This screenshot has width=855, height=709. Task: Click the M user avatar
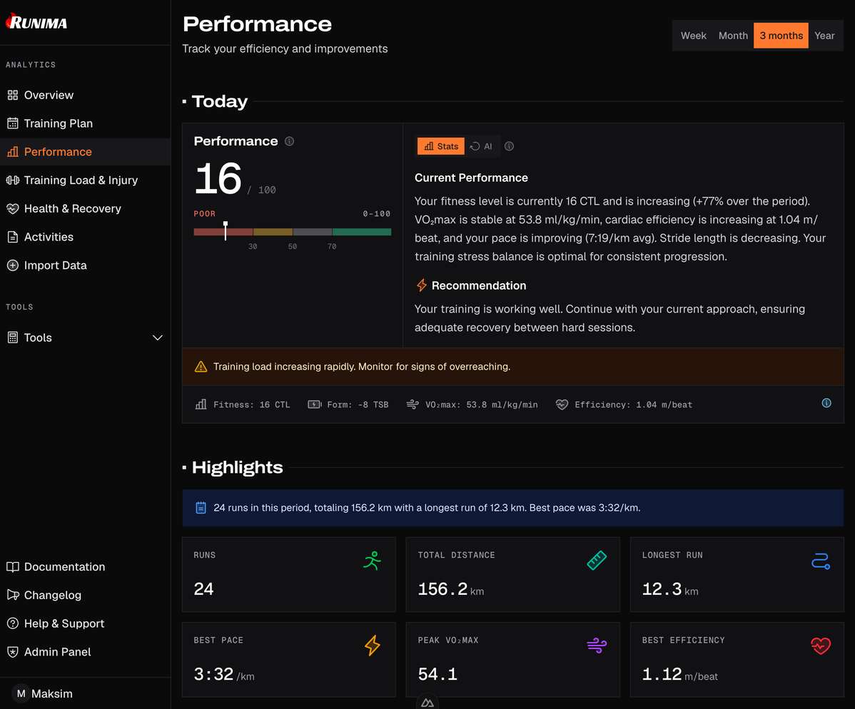pyautogui.click(x=21, y=693)
